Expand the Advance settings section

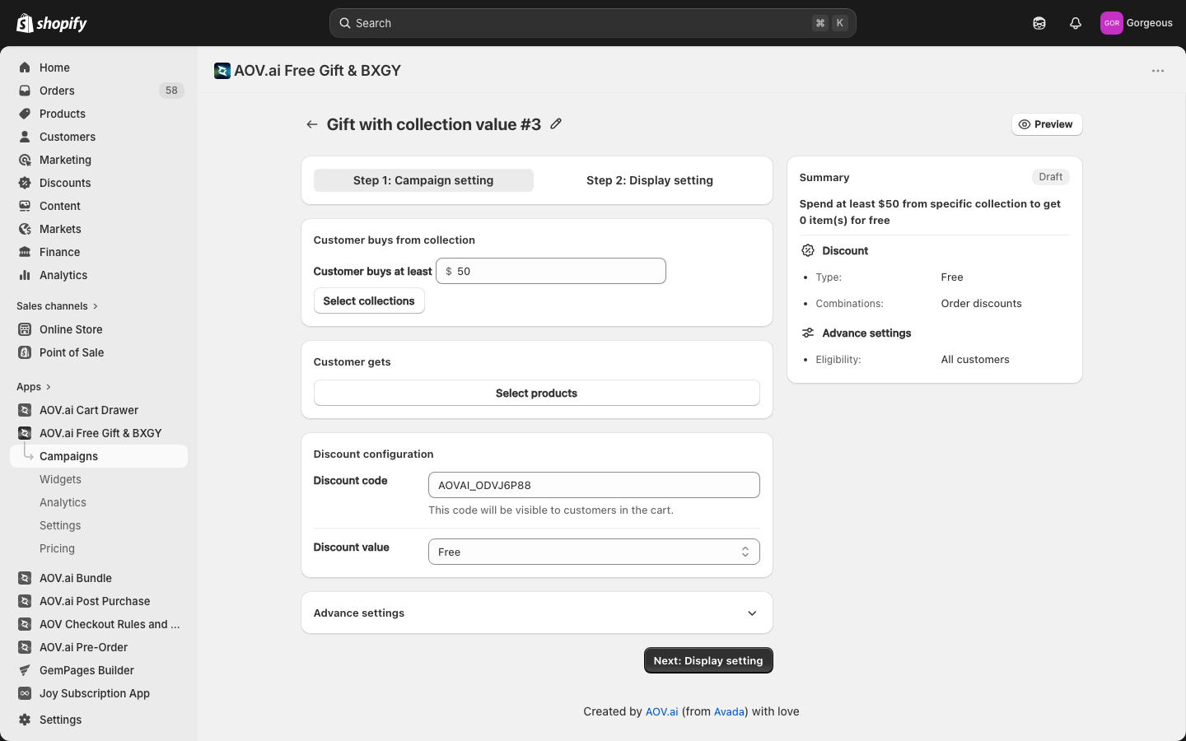[x=537, y=613]
